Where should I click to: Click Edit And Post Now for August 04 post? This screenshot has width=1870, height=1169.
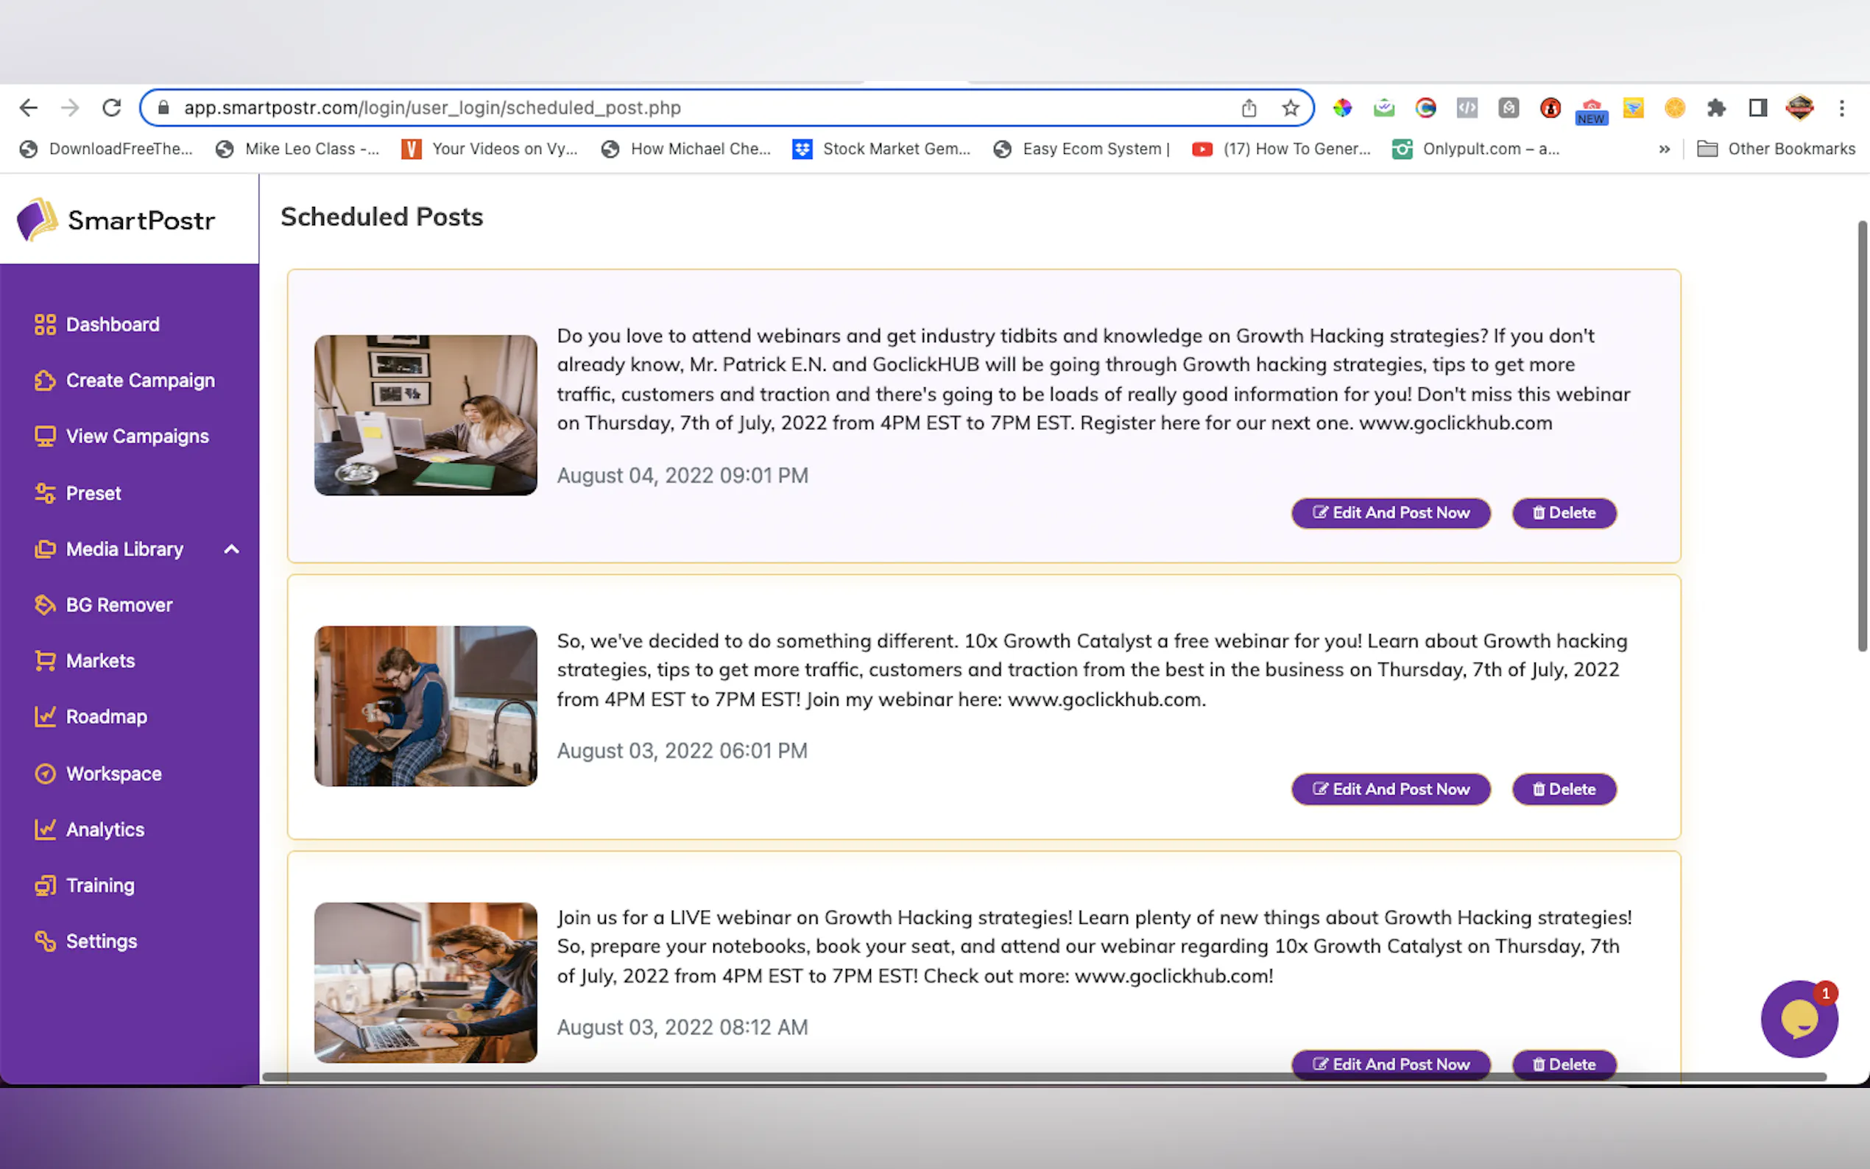click(1390, 513)
